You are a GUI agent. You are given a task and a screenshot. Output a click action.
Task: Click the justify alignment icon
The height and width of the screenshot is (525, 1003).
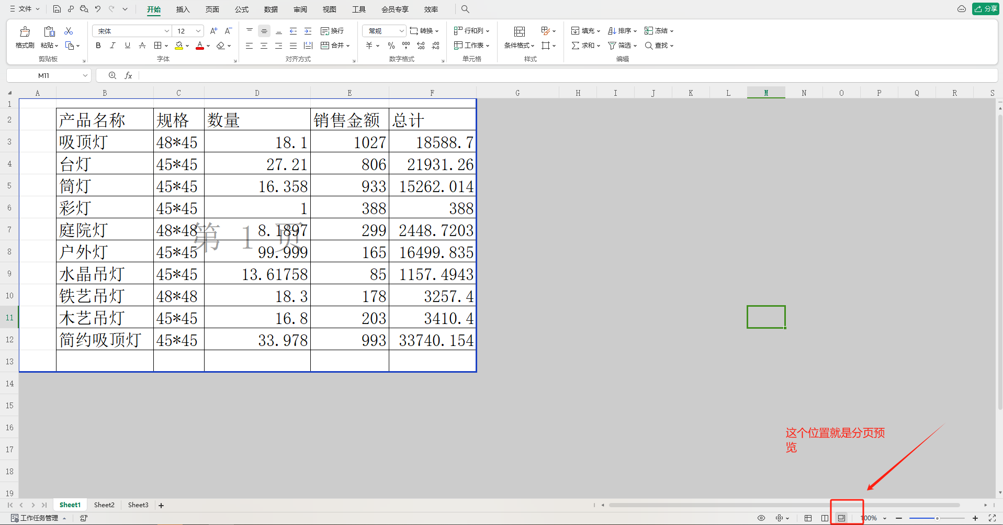[293, 46]
